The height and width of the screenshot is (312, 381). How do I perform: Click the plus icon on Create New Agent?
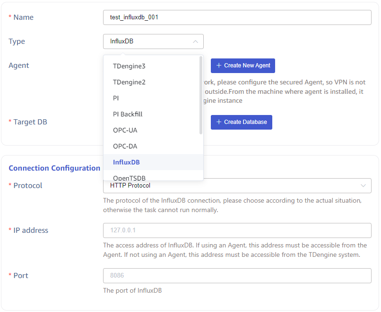tap(219, 66)
